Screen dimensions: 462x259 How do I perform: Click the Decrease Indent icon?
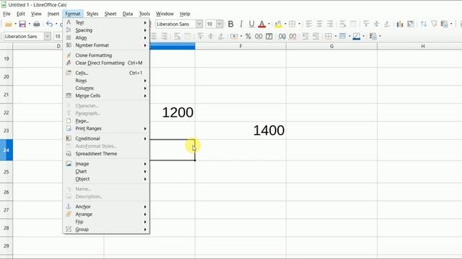point(316,37)
